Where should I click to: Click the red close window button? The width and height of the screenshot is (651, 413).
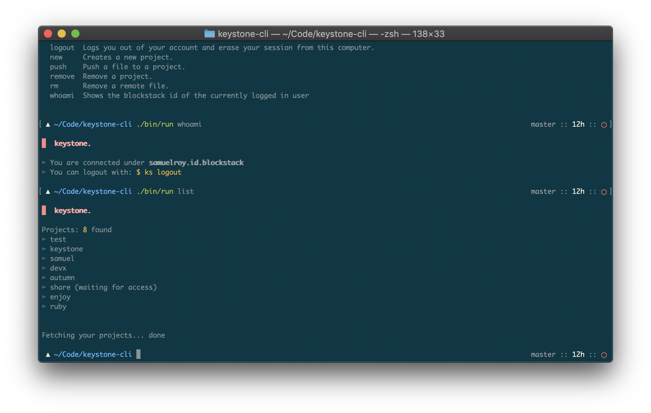tap(48, 34)
